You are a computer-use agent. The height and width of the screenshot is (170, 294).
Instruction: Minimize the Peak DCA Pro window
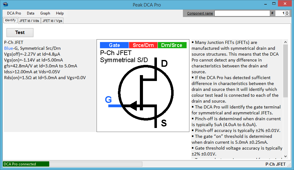266,4
